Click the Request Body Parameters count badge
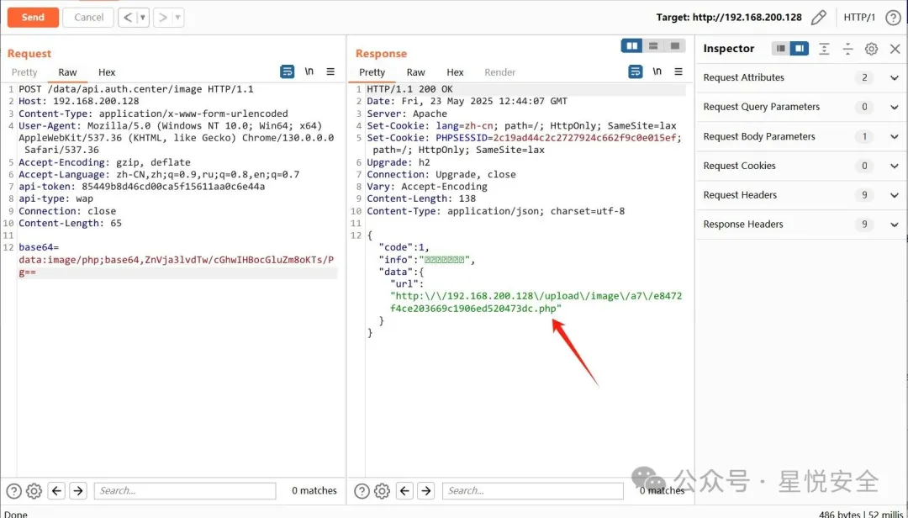This screenshot has width=908, height=518. pos(864,137)
